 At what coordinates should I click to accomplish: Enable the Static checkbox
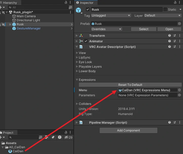tap(165, 9)
